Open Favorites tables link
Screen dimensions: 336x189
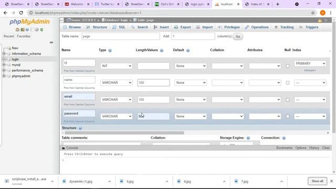24,36
